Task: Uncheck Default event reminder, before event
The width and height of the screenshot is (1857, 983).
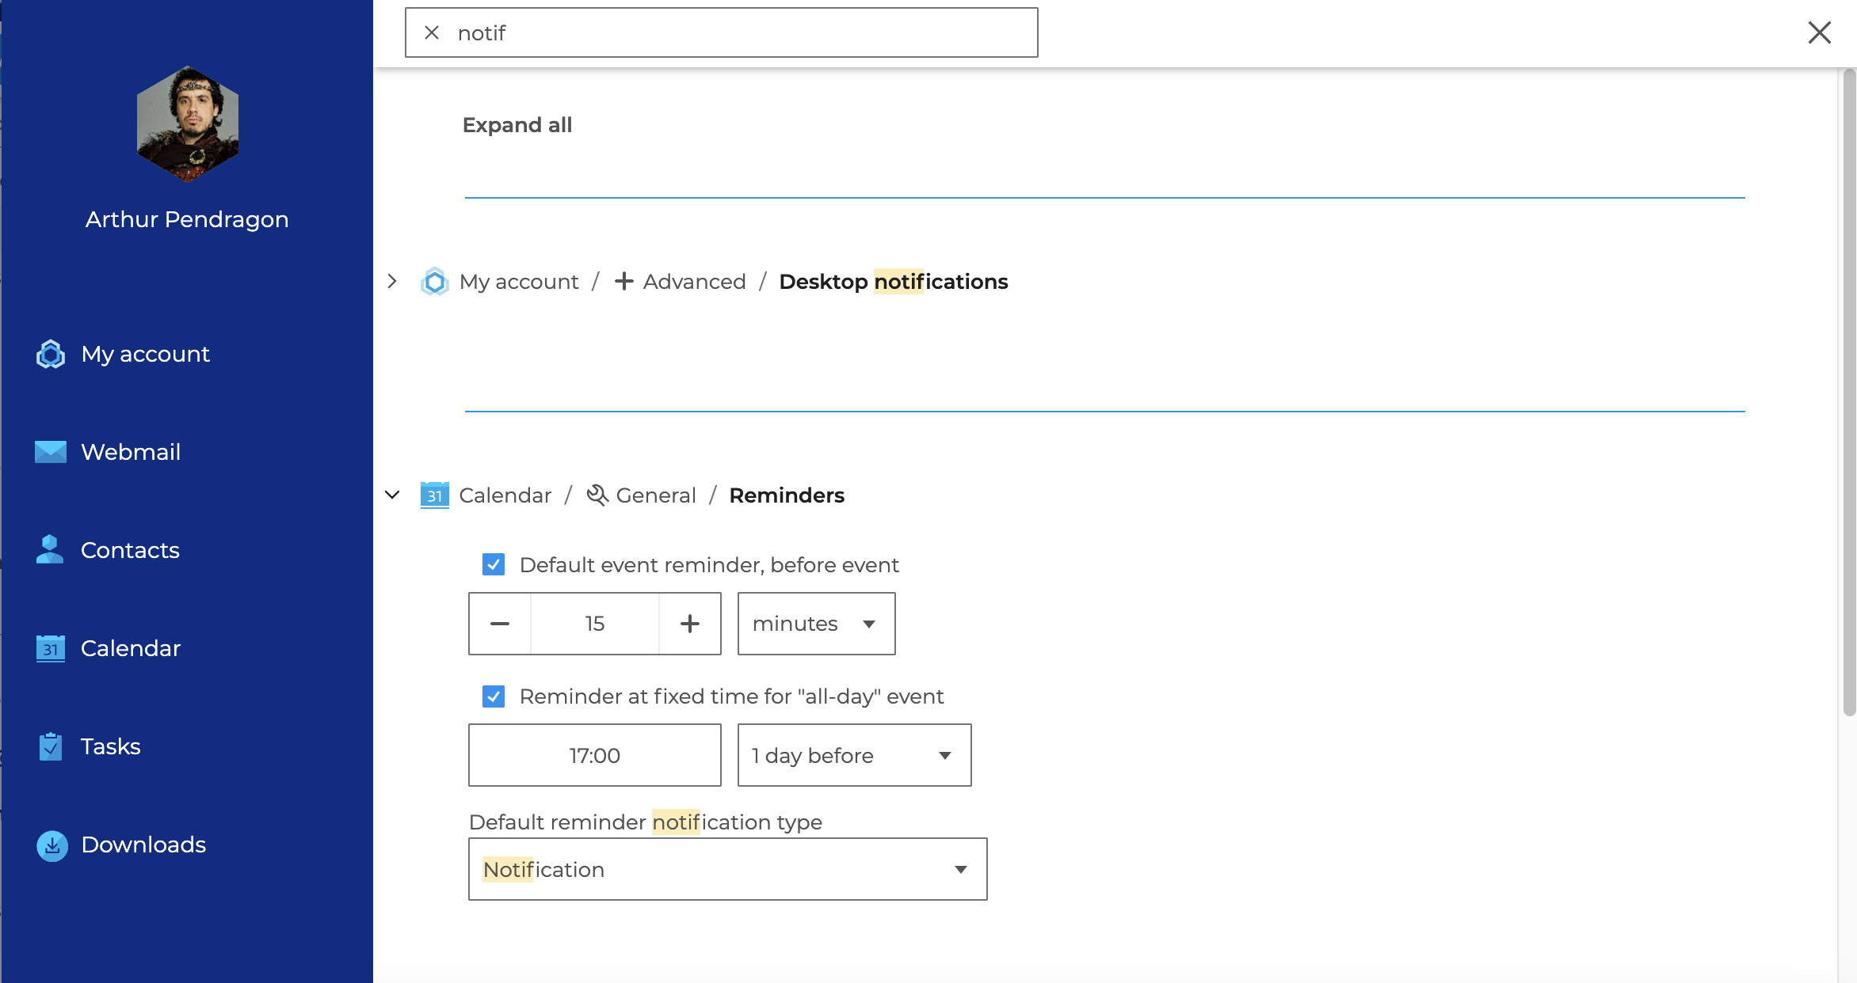Action: (x=494, y=564)
